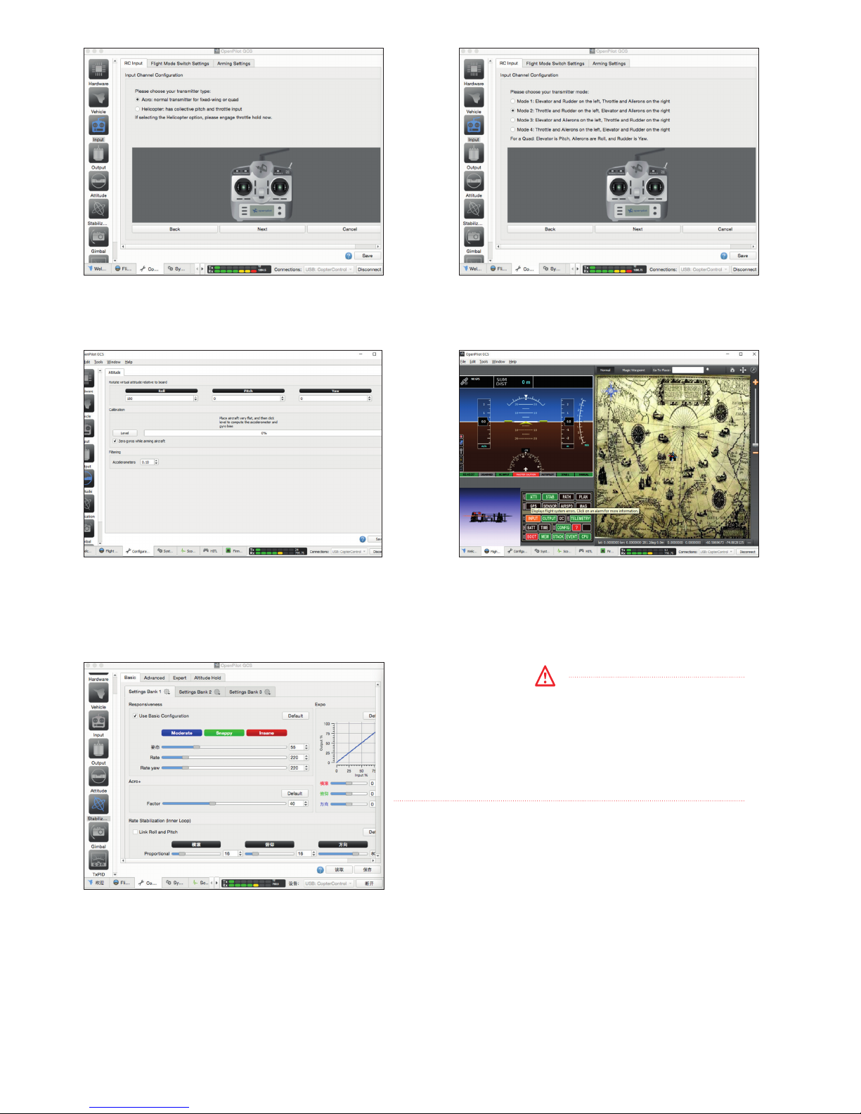Click TELEMETRY alarm box in flight window
Viewport: 861px width, 1114px height.
pyautogui.click(x=581, y=519)
